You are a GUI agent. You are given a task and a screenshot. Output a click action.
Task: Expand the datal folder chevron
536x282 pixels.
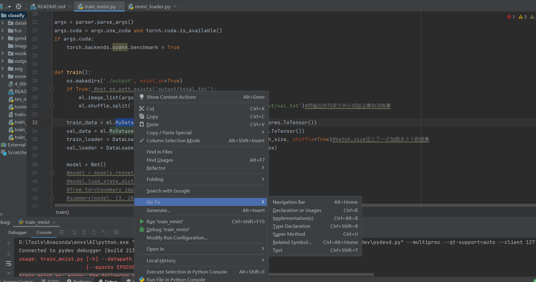point(2,23)
